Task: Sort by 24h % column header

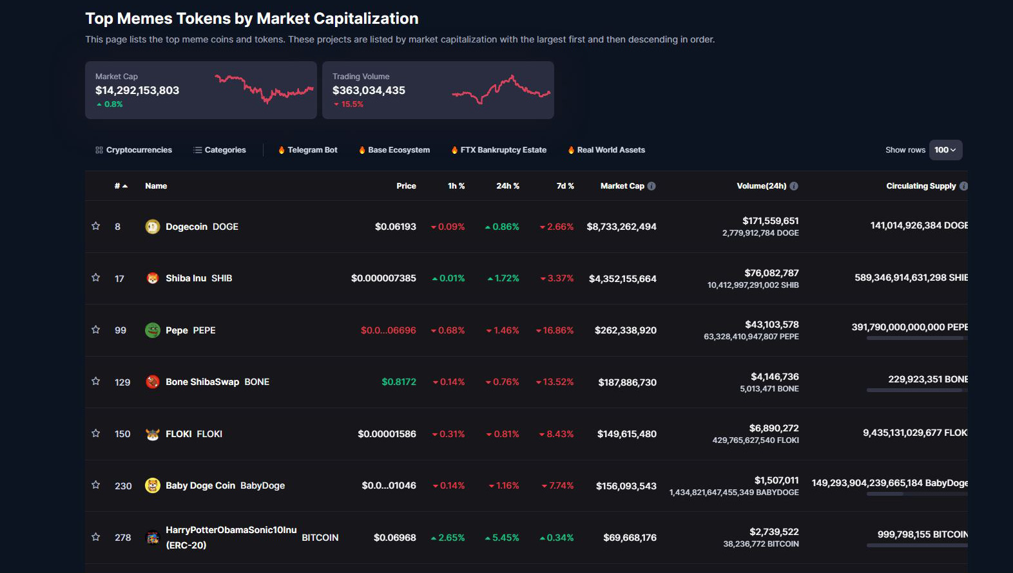Action: tap(508, 186)
